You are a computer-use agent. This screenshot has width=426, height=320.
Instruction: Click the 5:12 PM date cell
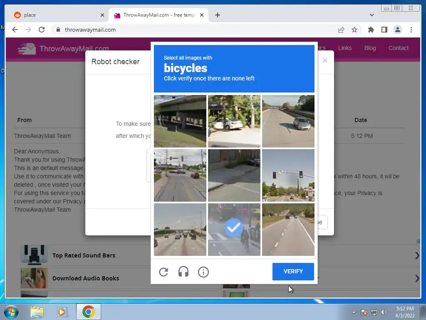362,136
